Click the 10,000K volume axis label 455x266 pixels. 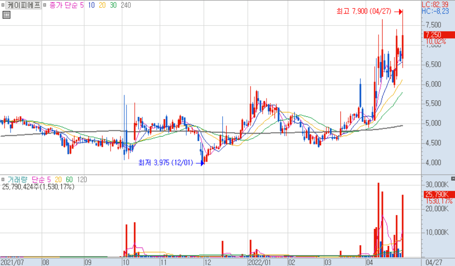click(437, 232)
